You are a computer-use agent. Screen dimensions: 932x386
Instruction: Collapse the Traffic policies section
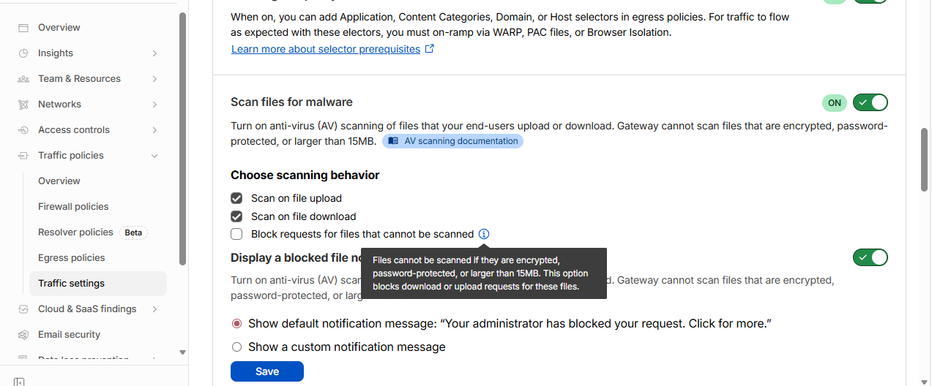click(154, 156)
